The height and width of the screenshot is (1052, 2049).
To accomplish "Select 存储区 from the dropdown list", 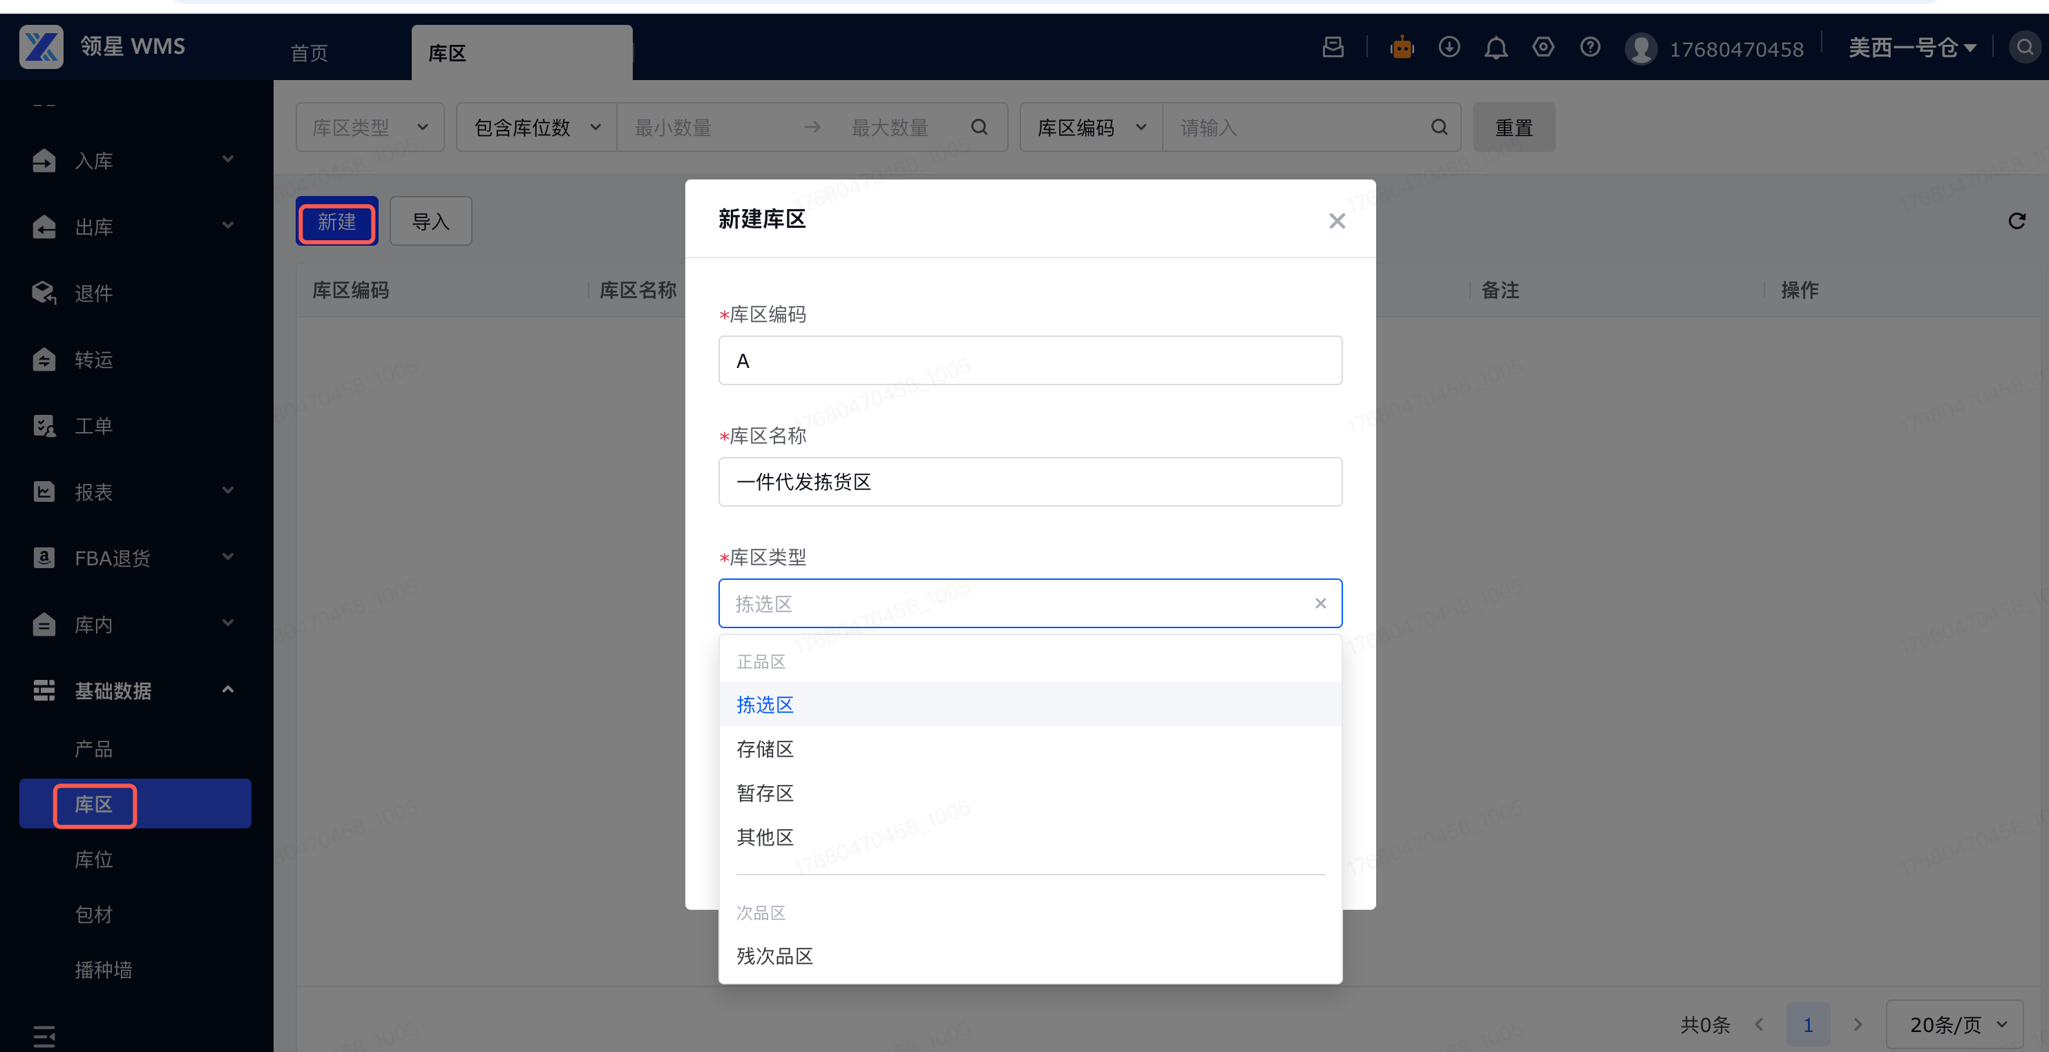I will pos(765,748).
